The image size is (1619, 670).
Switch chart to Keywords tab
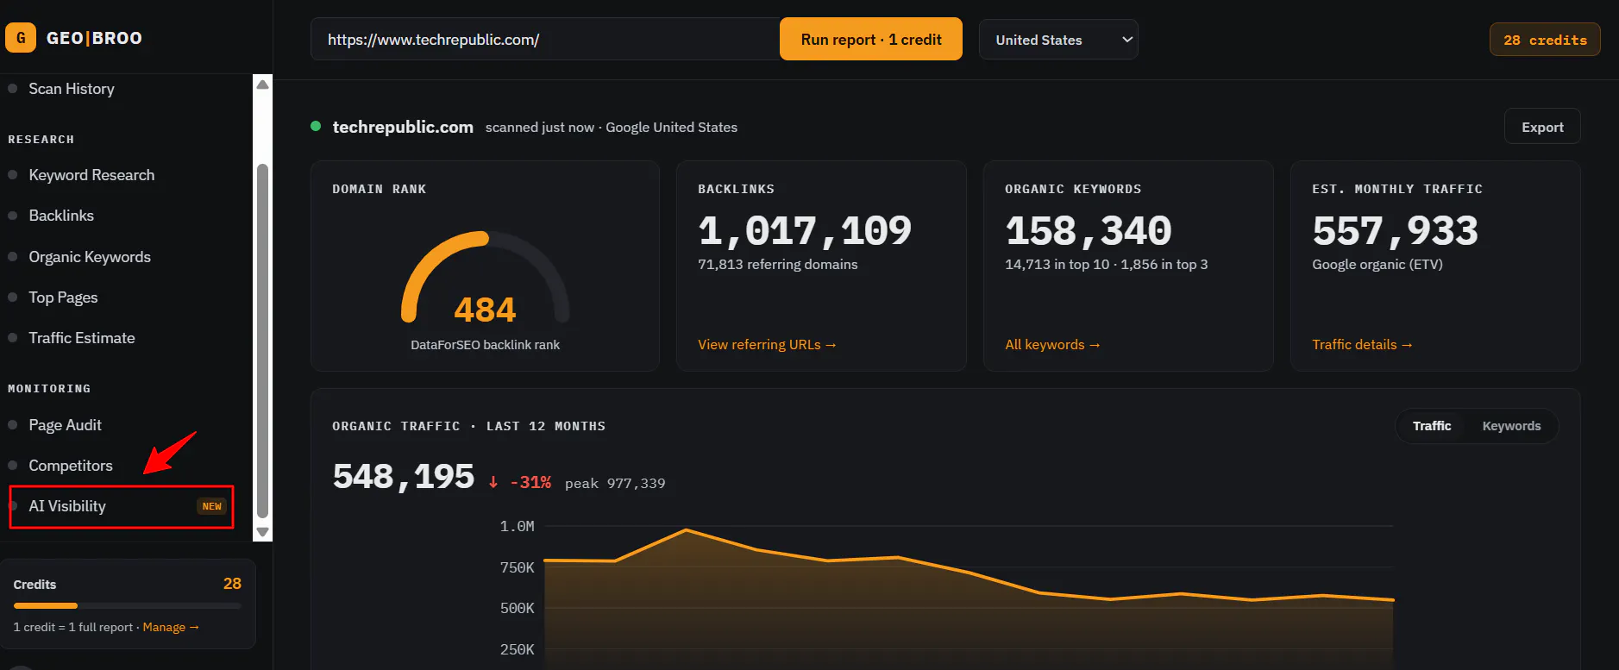[x=1511, y=426]
